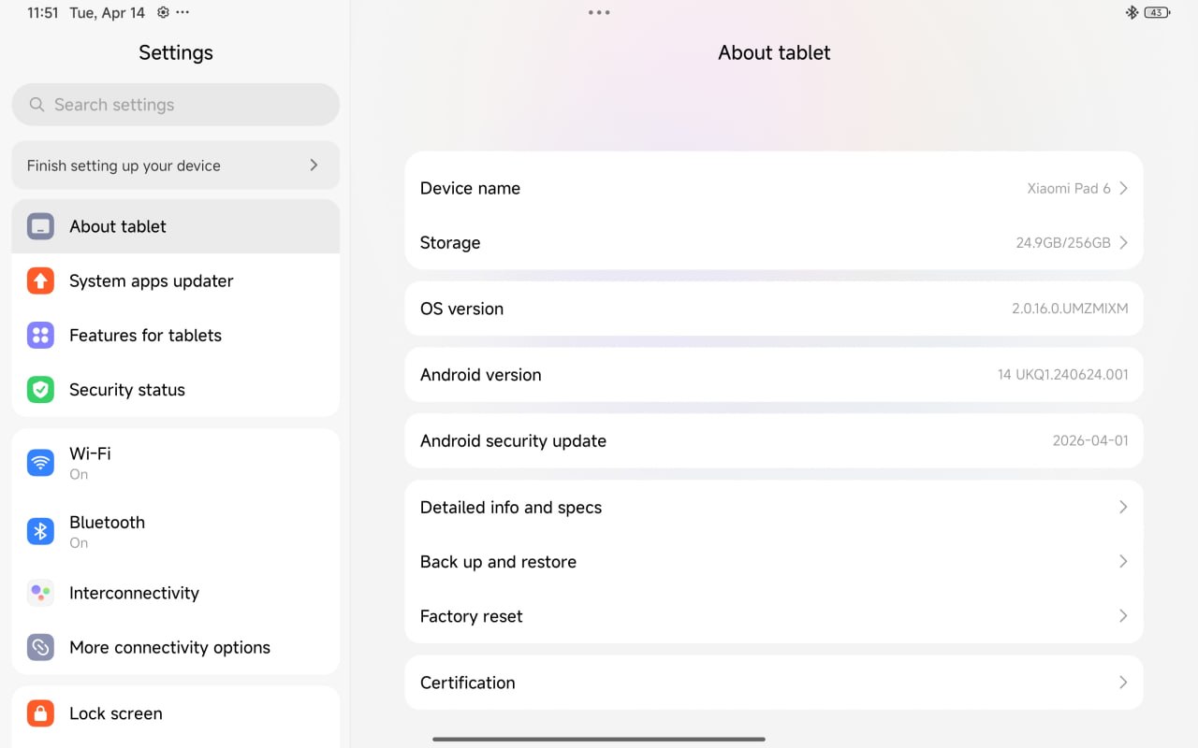Open Lock screen settings
Viewport: 1198px width, 748px height.
176,713
